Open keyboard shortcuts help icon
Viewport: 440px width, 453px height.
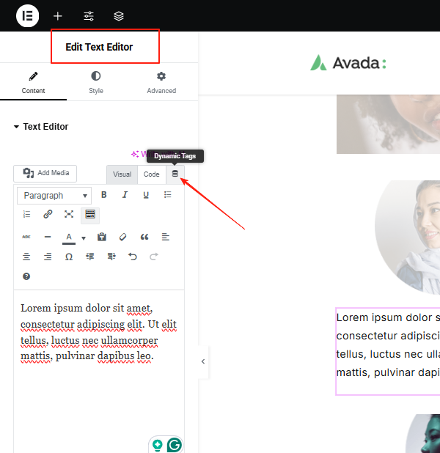point(26,276)
